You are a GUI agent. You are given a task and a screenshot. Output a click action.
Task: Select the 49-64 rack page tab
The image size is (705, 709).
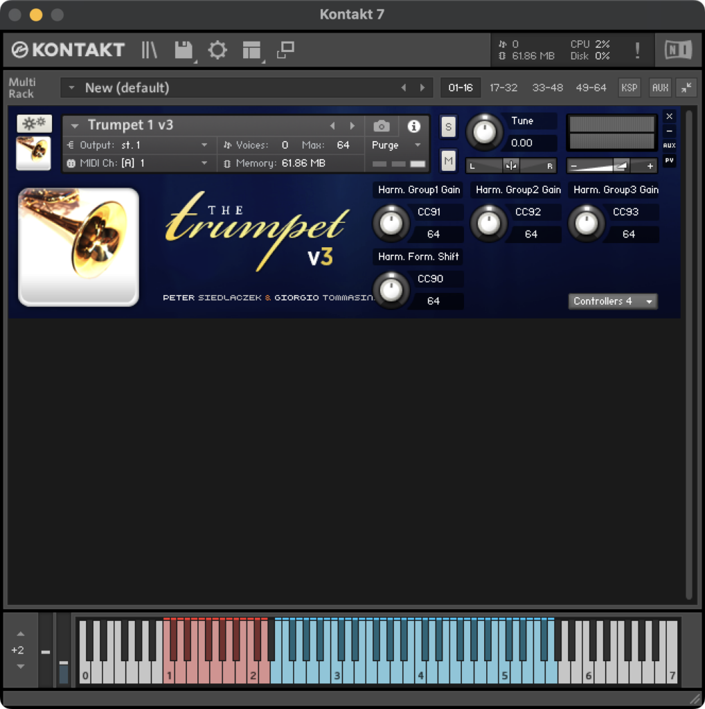coord(591,88)
